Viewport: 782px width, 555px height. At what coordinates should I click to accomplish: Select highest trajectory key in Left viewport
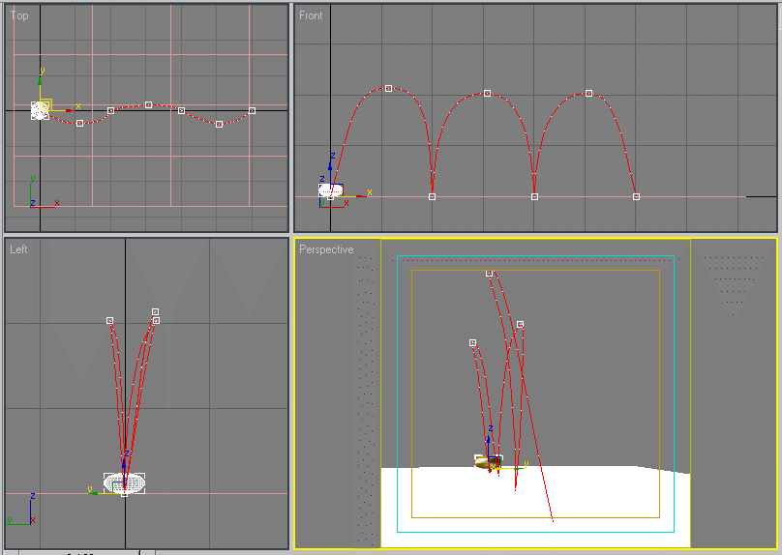(x=155, y=312)
